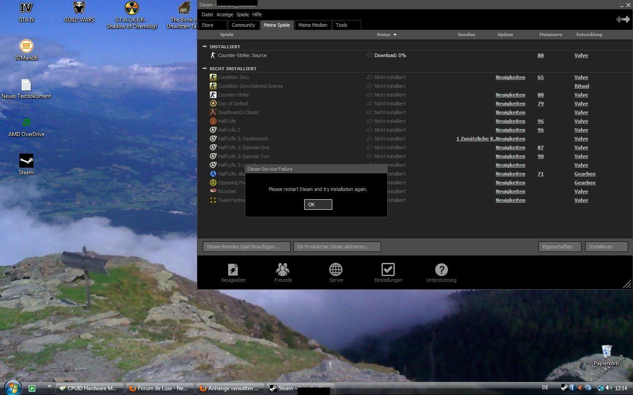Click Ein Produkt bei Steam aktivieren button
633x395 pixels.
337,247
